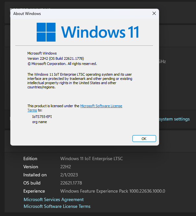The height and width of the screenshot is (216, 196).
Task: Click the Edition label
Action: coord(30,159)
